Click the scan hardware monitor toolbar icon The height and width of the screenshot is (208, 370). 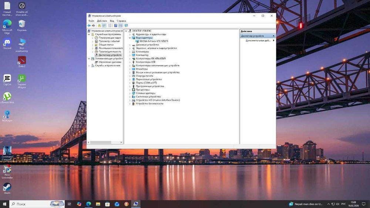pyautogui.click(x=126, y=25)
